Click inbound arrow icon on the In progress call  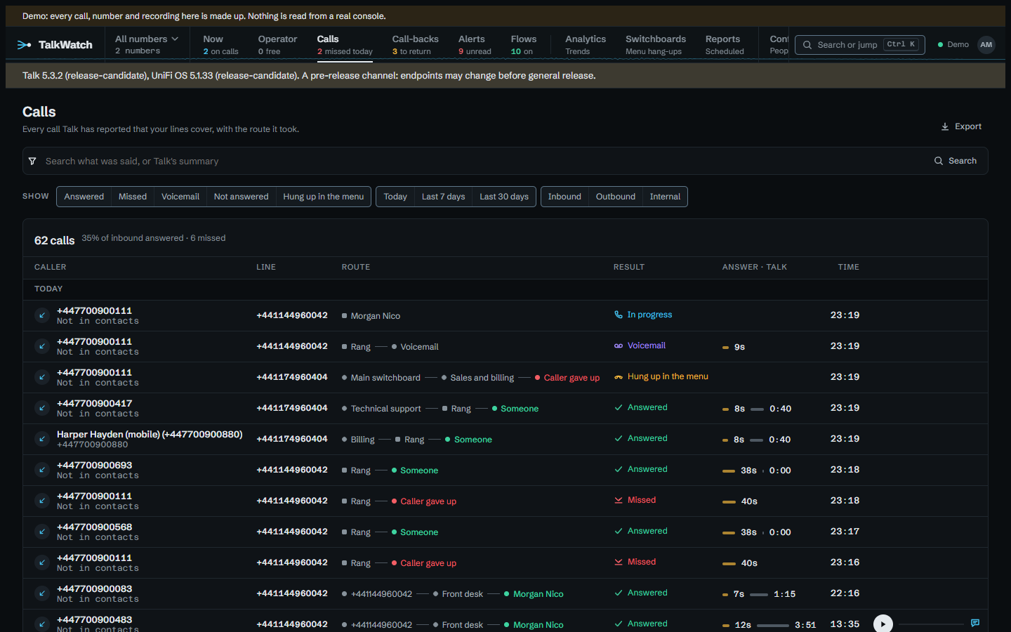(42, 315)
